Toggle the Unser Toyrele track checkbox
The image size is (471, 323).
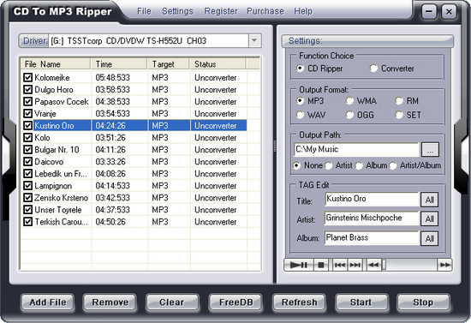(28, 210)
